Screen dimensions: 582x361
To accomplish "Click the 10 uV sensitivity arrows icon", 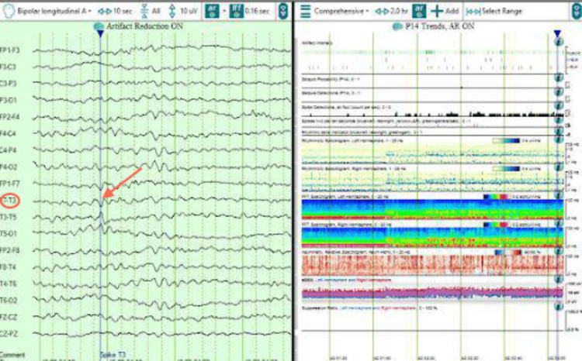I will pos(171,11).
